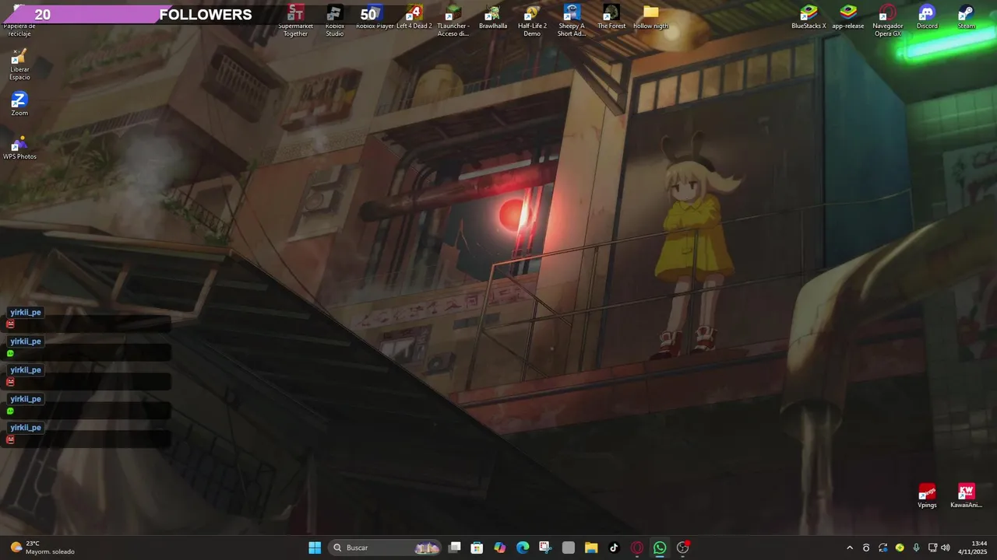Open the Roblox Studio desktop shortcut

(334, 20)
